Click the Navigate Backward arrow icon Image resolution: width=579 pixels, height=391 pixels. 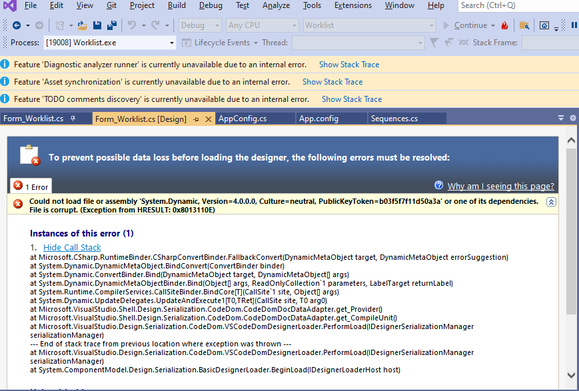pyautogui.click(x=16, y=25)
